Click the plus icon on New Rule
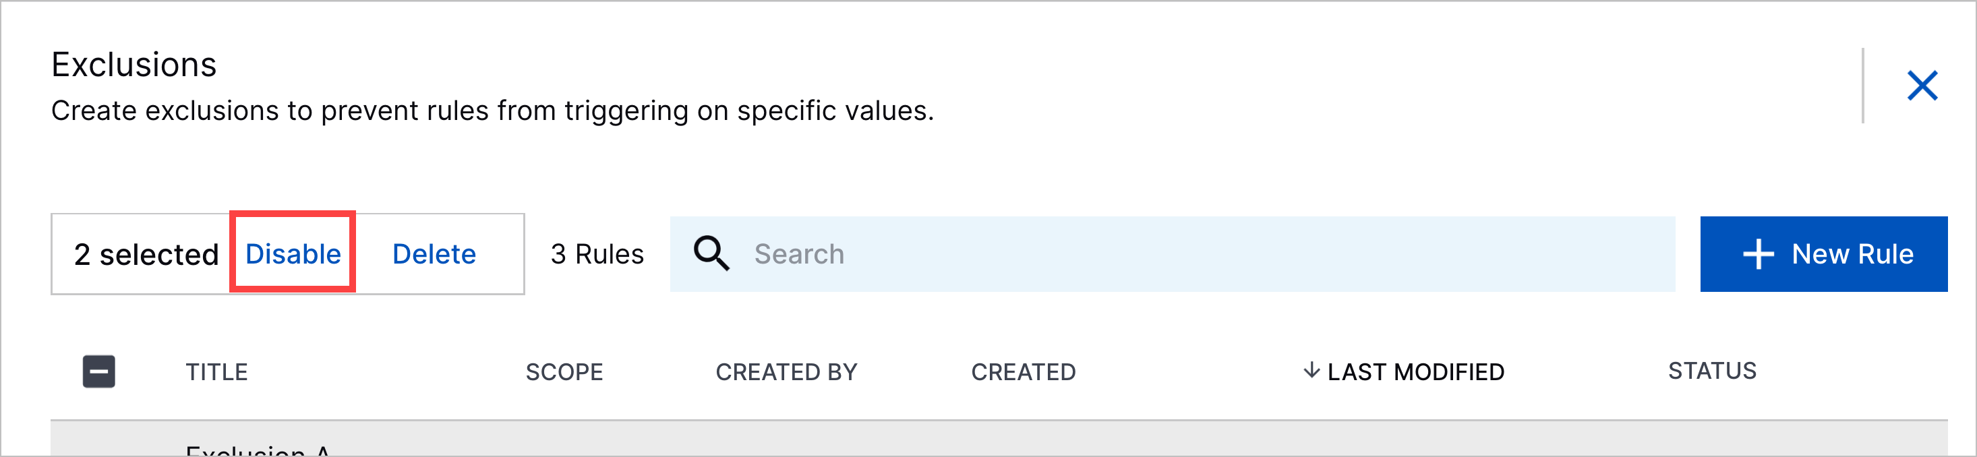1977x457 pixels. [x=1757, y=254]
